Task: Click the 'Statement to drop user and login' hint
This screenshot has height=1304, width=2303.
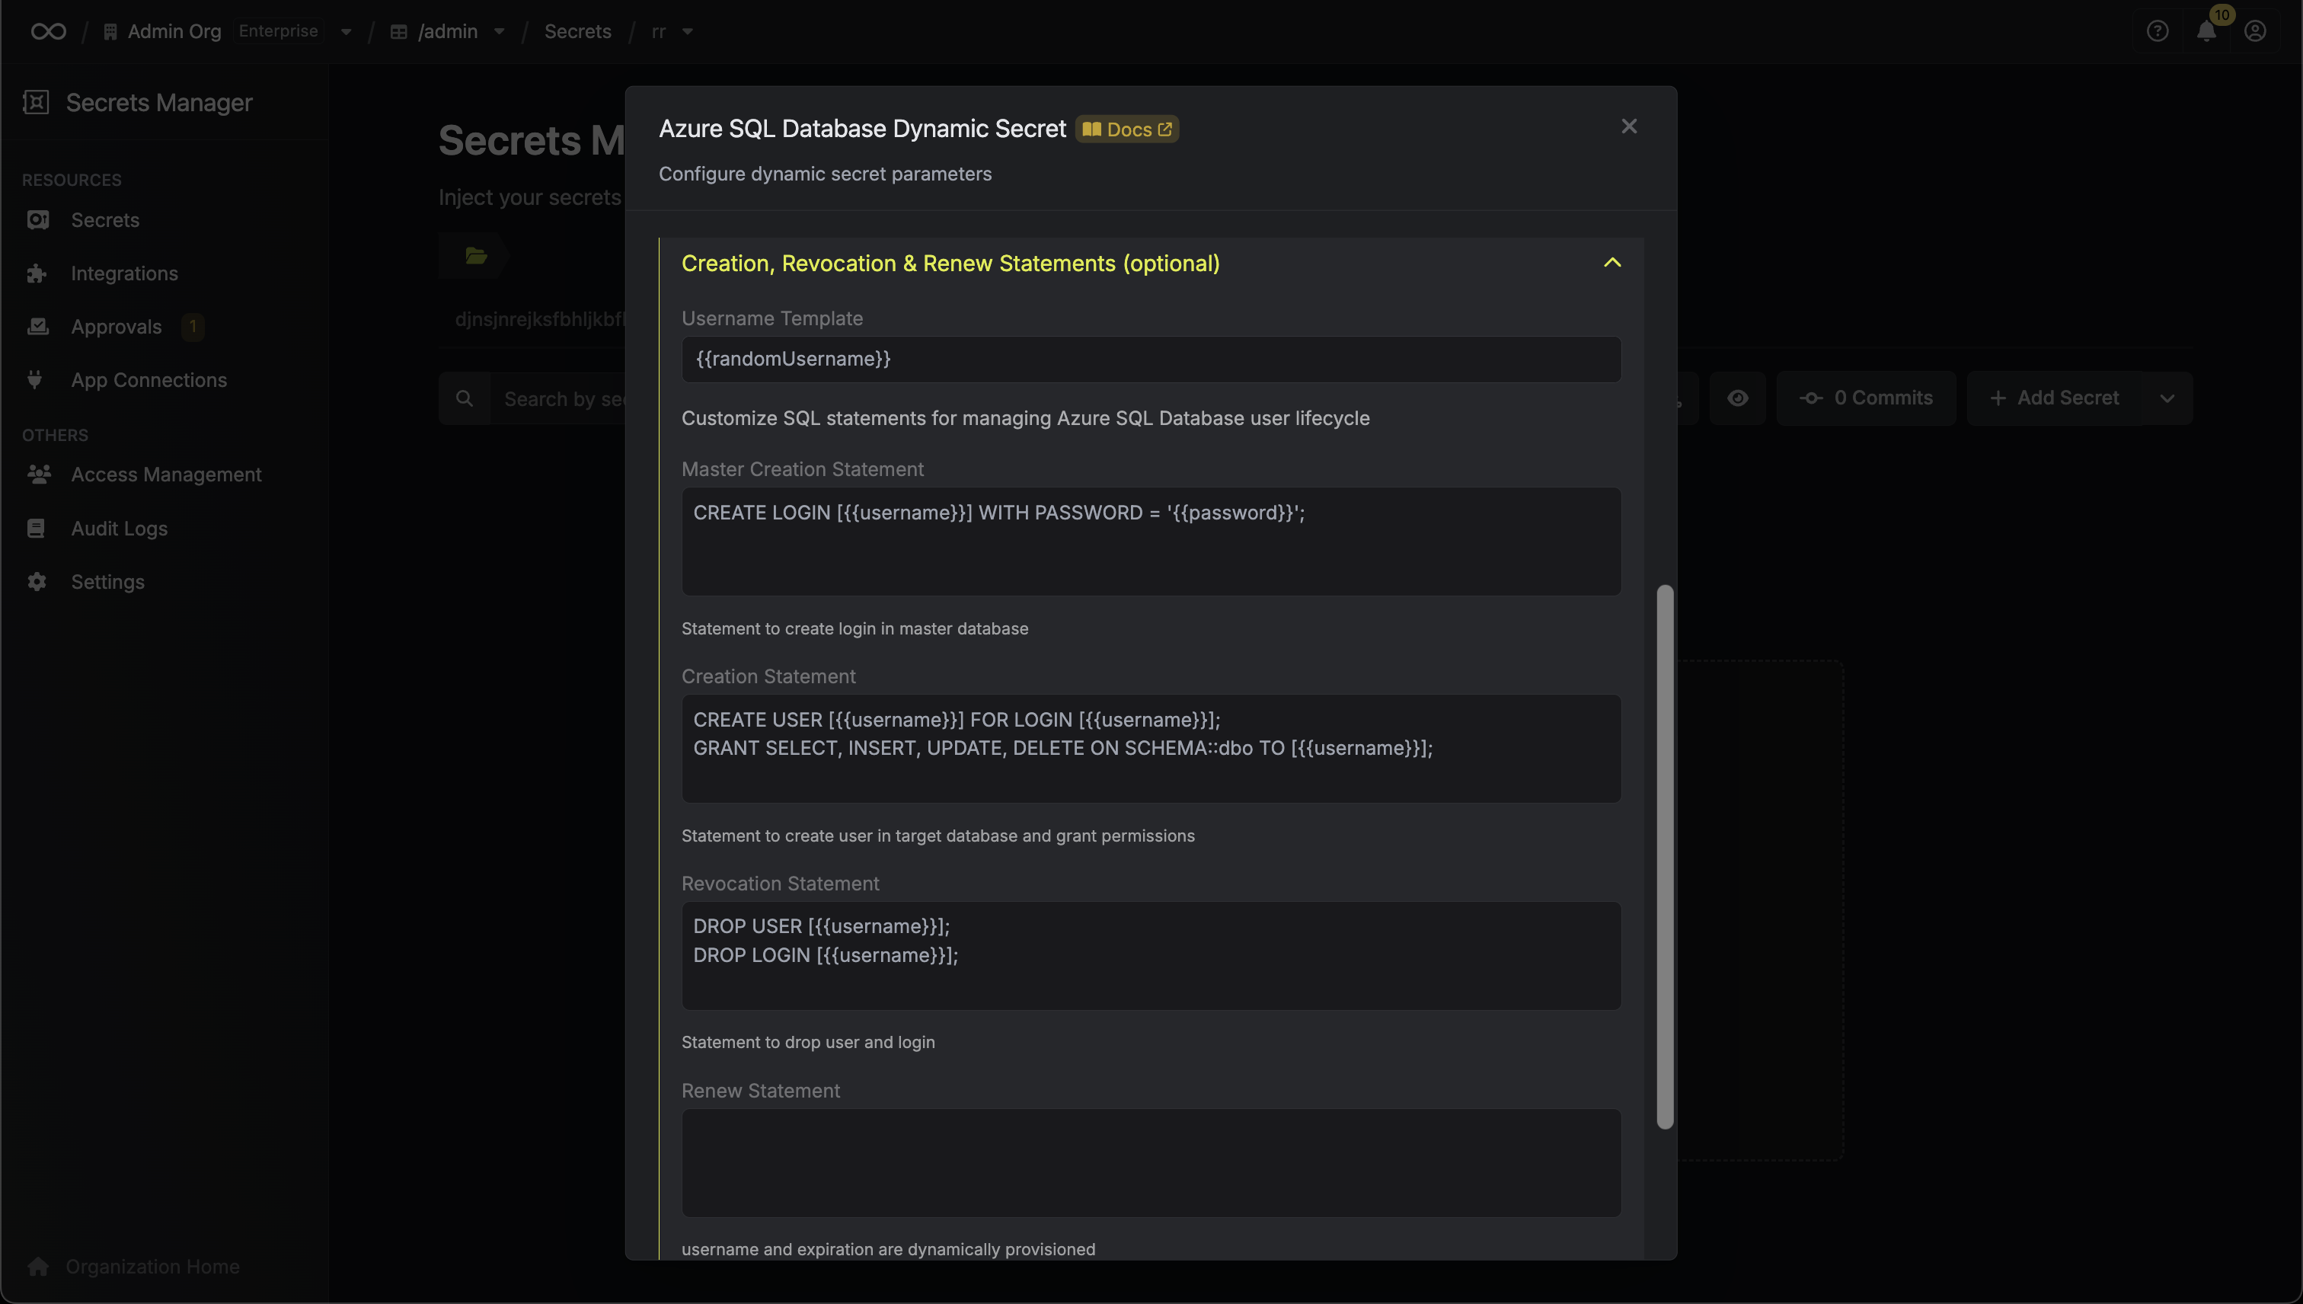Action: point(808,1041)
